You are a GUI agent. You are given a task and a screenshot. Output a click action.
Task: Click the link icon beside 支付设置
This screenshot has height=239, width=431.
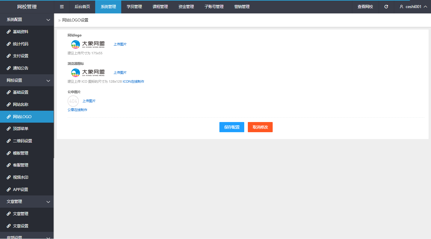point(9,56)
